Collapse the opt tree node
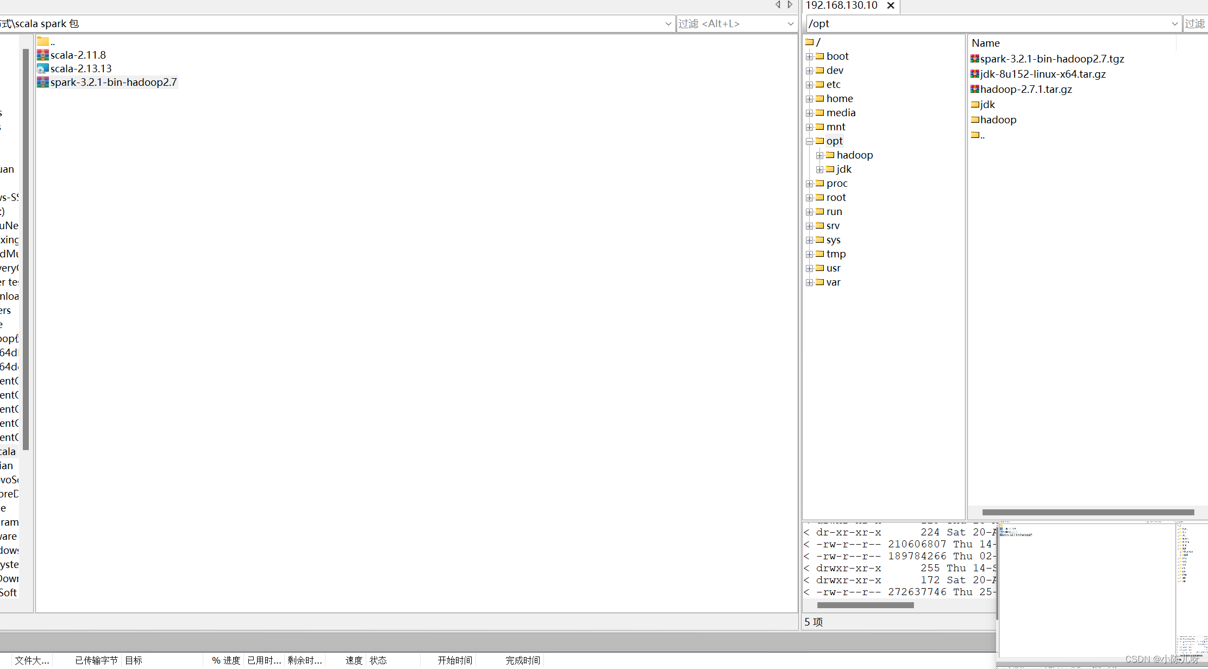 (810, 141)
